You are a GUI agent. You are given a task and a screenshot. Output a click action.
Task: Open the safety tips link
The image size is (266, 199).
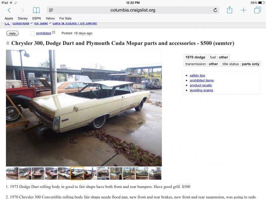pyautogui.click(x=197, y=76)
